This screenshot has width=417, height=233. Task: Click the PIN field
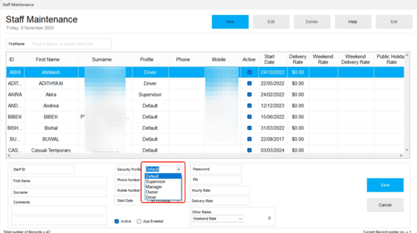click(216, 180)
